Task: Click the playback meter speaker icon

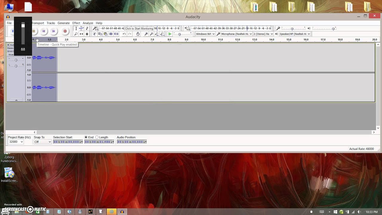Action: pyautogui.click(x=186, y=28)
